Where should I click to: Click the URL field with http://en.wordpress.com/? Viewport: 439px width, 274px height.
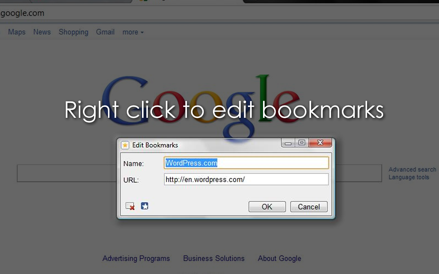(246, 179)
